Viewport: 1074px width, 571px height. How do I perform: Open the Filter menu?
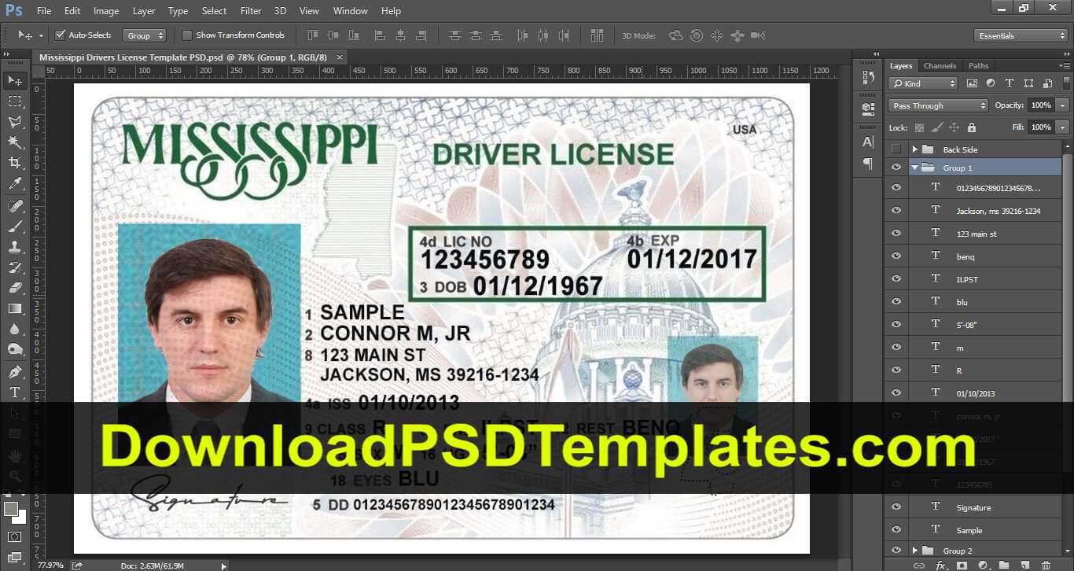coord(251,11)
